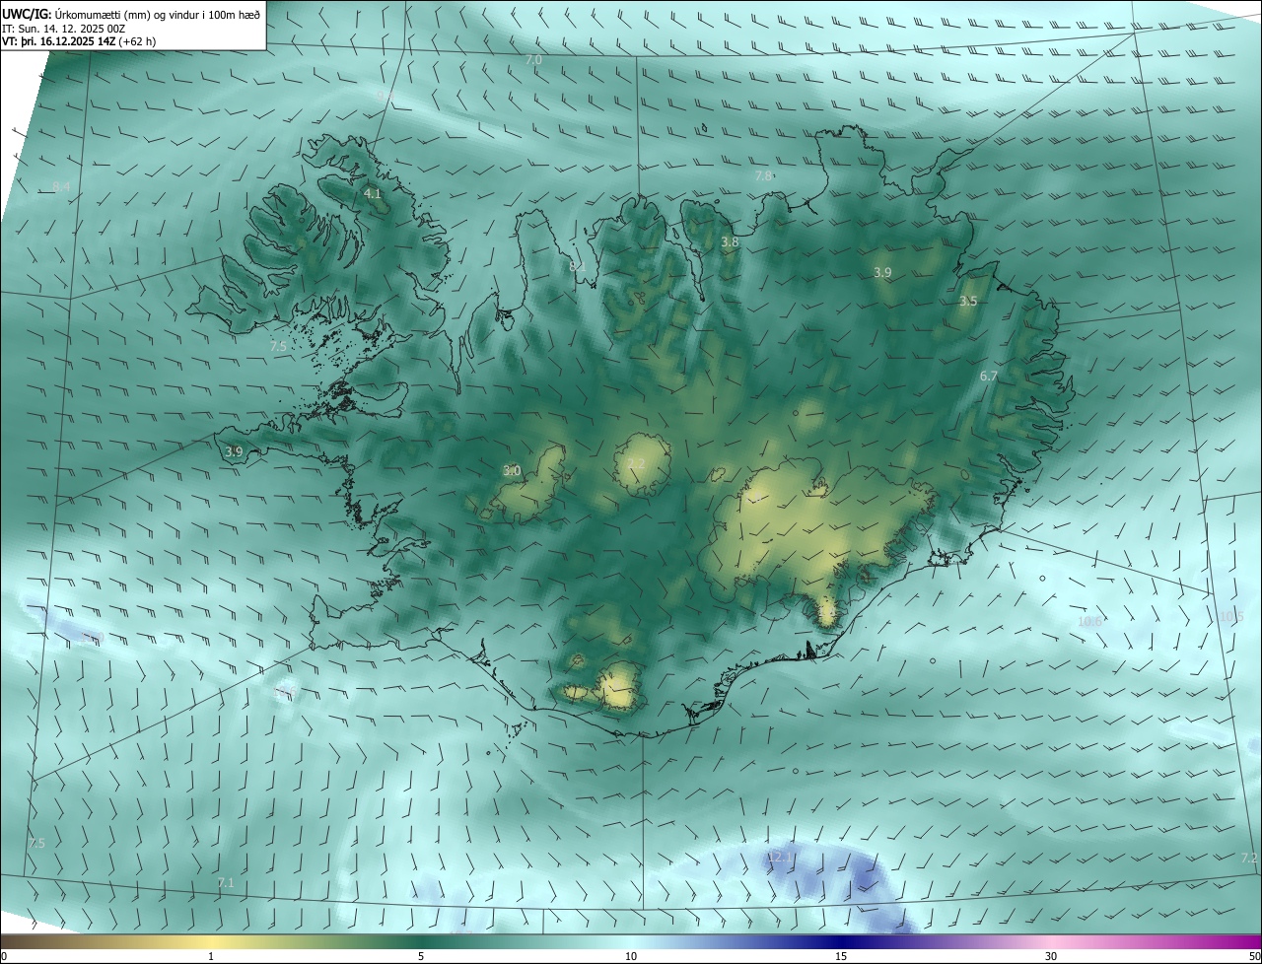The height and width of the screenshot is (964, 1262).
Task: Click the "50" tick label on the colorbar
Action: pyautogui.click(x=1254, y=956)
